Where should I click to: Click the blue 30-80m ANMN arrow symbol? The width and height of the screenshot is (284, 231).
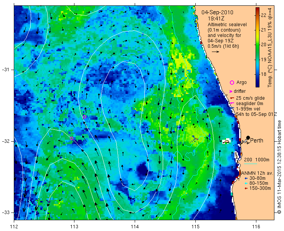click(246, 178)
